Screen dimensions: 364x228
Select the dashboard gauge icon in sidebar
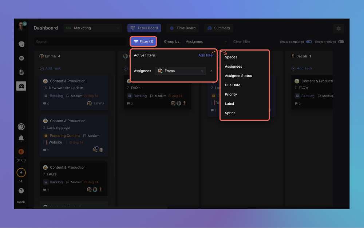point(21,86)
